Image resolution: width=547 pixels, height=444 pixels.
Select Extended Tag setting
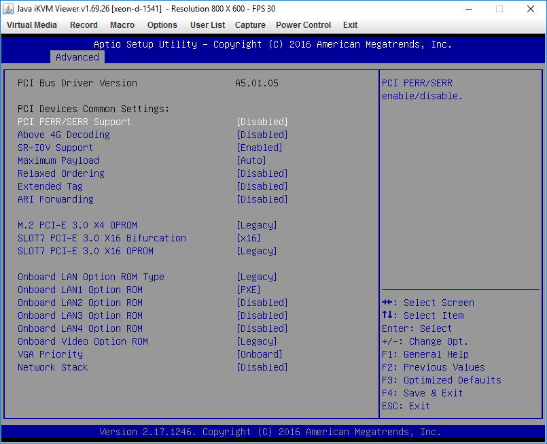pyautogui.click(x=50, y=186)
